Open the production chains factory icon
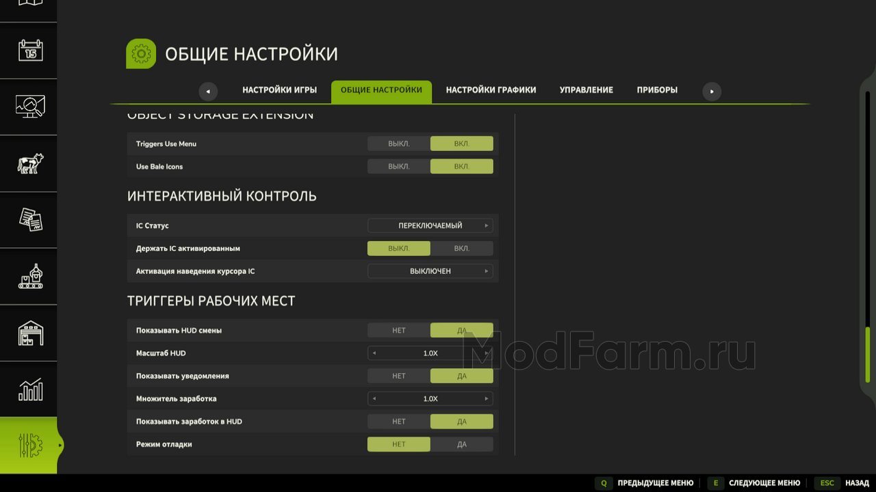Screen dimensions: 876x492 click(x=30, y=276)
